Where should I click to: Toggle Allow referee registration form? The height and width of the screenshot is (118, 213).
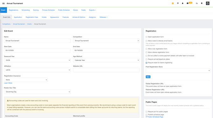[147, 52]
